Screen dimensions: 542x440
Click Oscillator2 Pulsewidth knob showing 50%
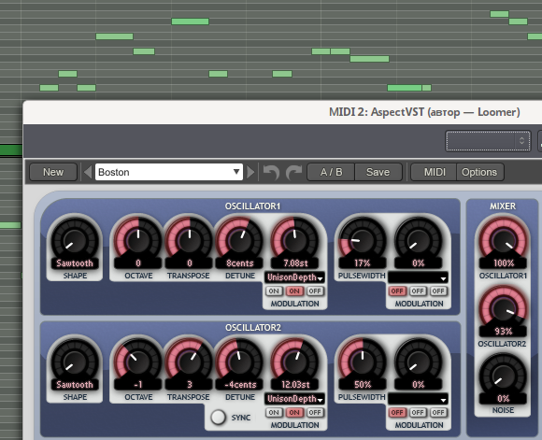click(x=363, y=362)
